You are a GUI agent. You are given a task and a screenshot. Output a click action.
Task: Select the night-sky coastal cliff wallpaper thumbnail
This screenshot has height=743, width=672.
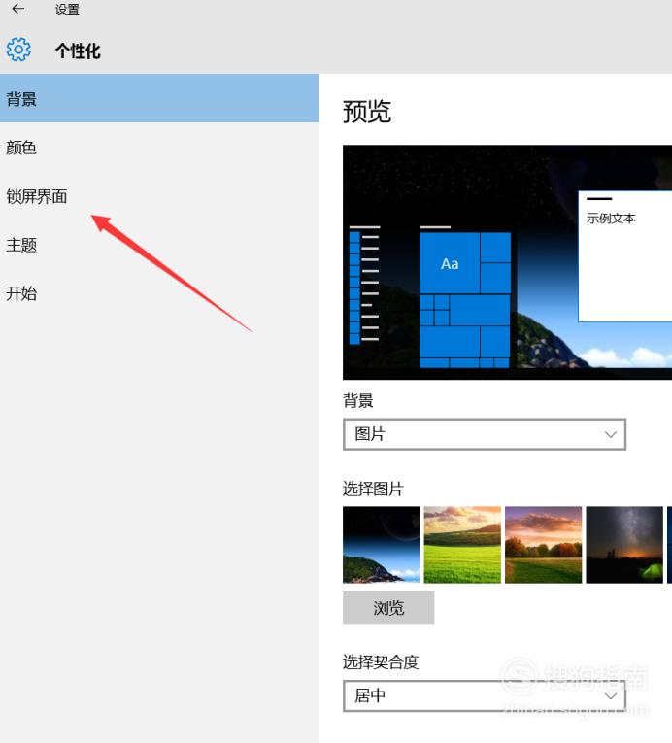pyautogui.click(x=381, y=545)
